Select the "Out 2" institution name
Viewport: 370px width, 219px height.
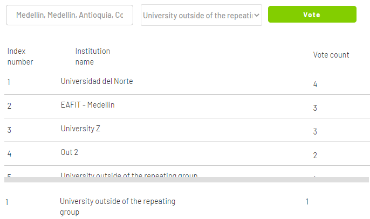click(x=70, y=152)
